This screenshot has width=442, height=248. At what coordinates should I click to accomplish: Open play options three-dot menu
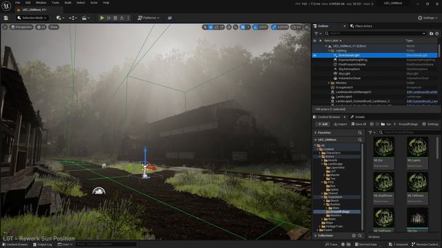click(128, 18)
